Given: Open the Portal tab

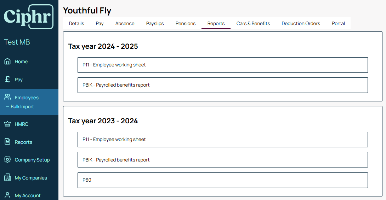Looking at the screenshot, I should [x=338, y=23].
